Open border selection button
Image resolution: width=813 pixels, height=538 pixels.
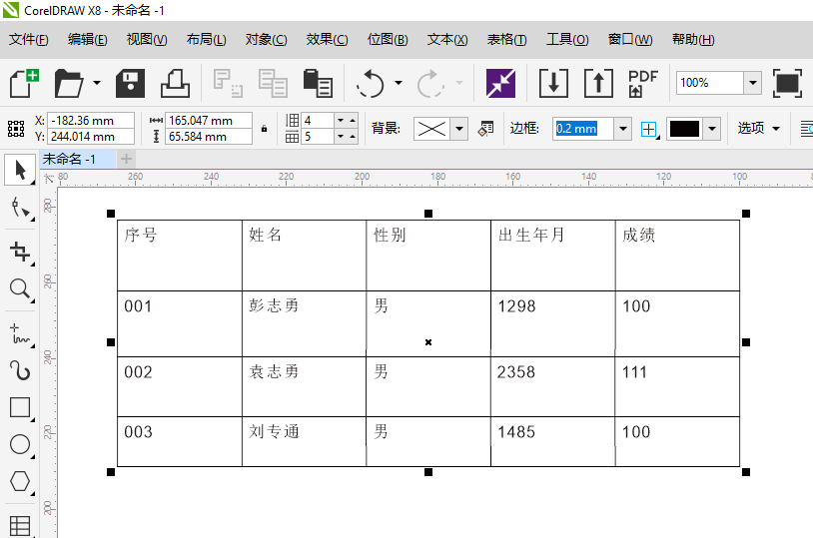click(x=650, y=129)
